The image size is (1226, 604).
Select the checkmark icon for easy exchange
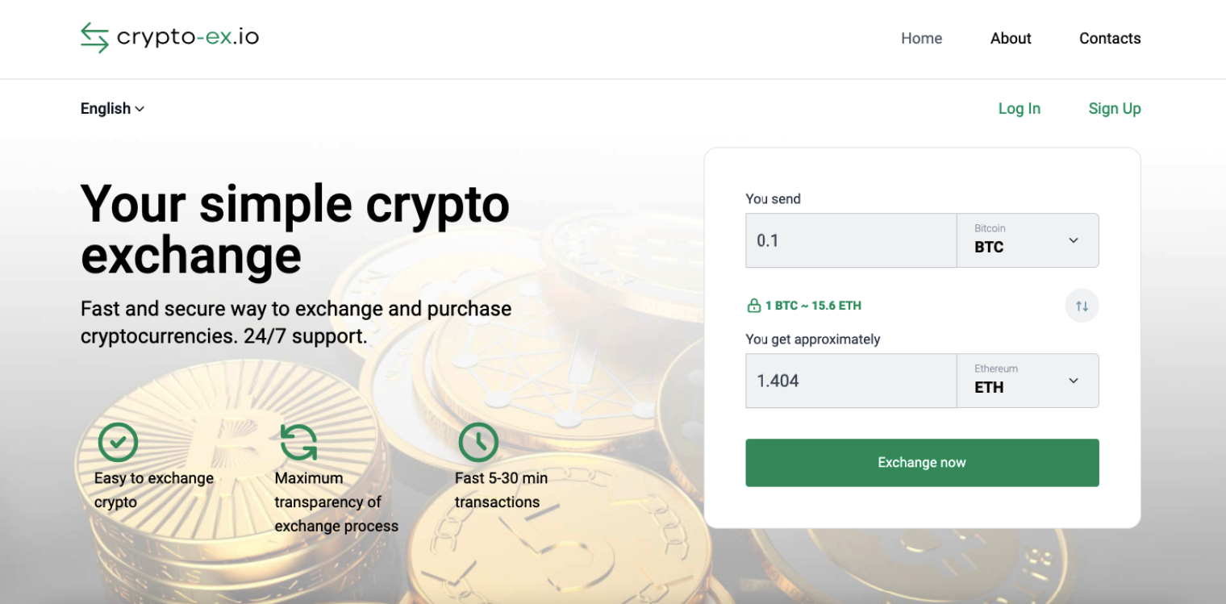coord(118,442)
